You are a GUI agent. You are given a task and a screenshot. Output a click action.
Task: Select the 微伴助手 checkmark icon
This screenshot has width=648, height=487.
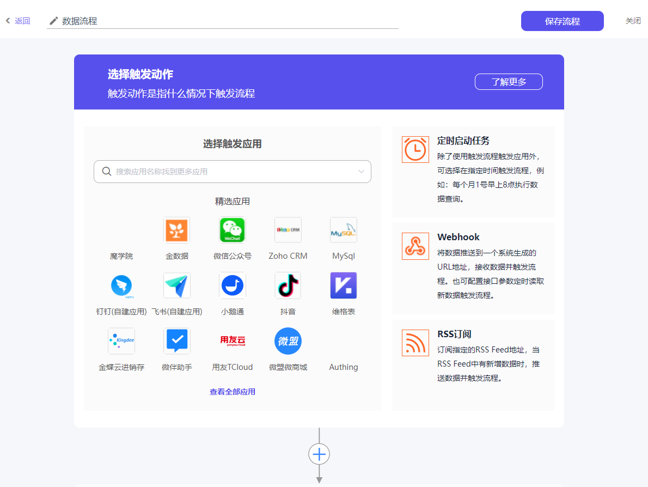click(x=177, y=341)
